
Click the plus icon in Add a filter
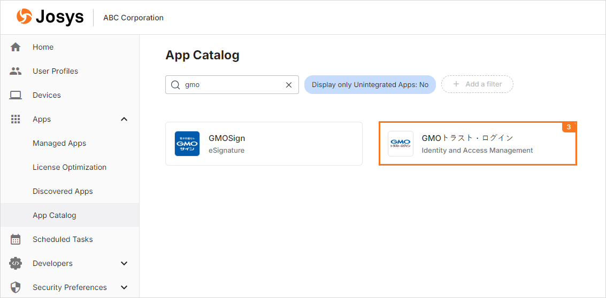(x=456, y=84)
